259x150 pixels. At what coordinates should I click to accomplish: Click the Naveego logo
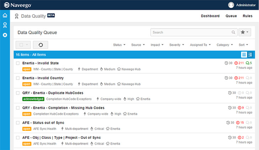(17, 5)
